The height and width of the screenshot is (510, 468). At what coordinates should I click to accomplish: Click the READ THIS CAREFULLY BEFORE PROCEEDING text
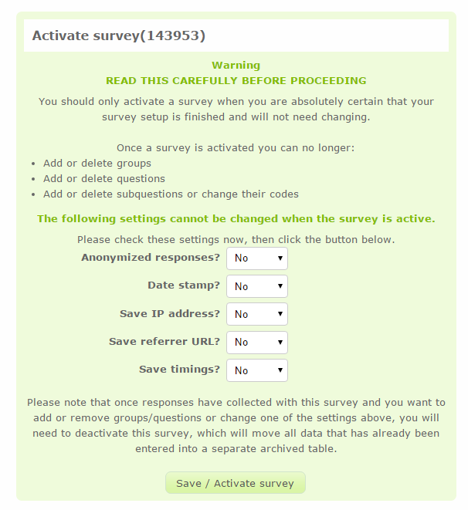[236, 80]
